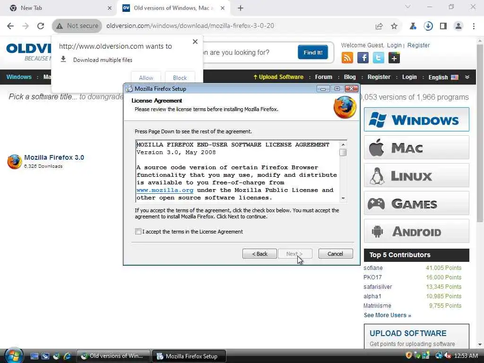Block downloading multiple files
Viewport: 484px width, 363px height.
[x=180, y=78]
